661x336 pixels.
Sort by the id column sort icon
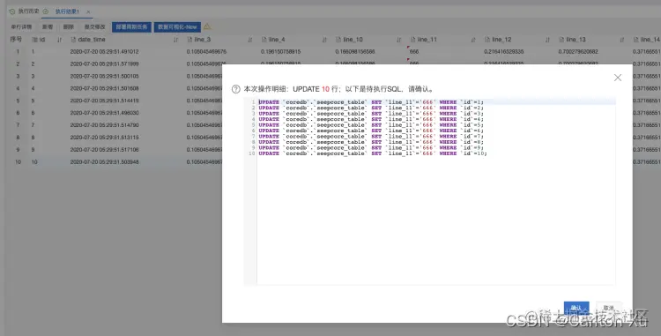point(59,40)
